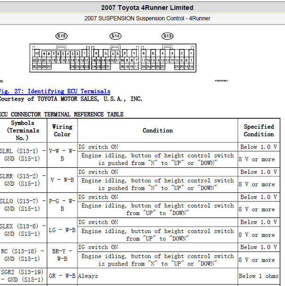The image size is (285, 286).
Task: Select the SLEX (S13-8) - GND (S15-1) cell
Action: pyautogui.click(x=23, y=230)
